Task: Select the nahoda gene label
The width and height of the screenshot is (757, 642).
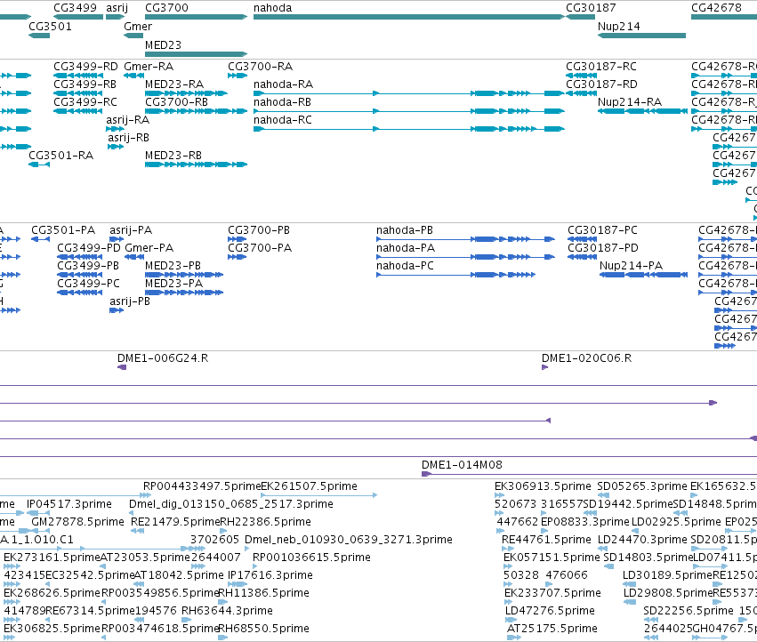Action: pos(273,8)
